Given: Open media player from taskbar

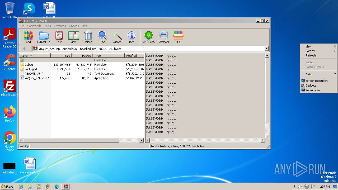Looking at the screenshot, I should tap(39, 187).
